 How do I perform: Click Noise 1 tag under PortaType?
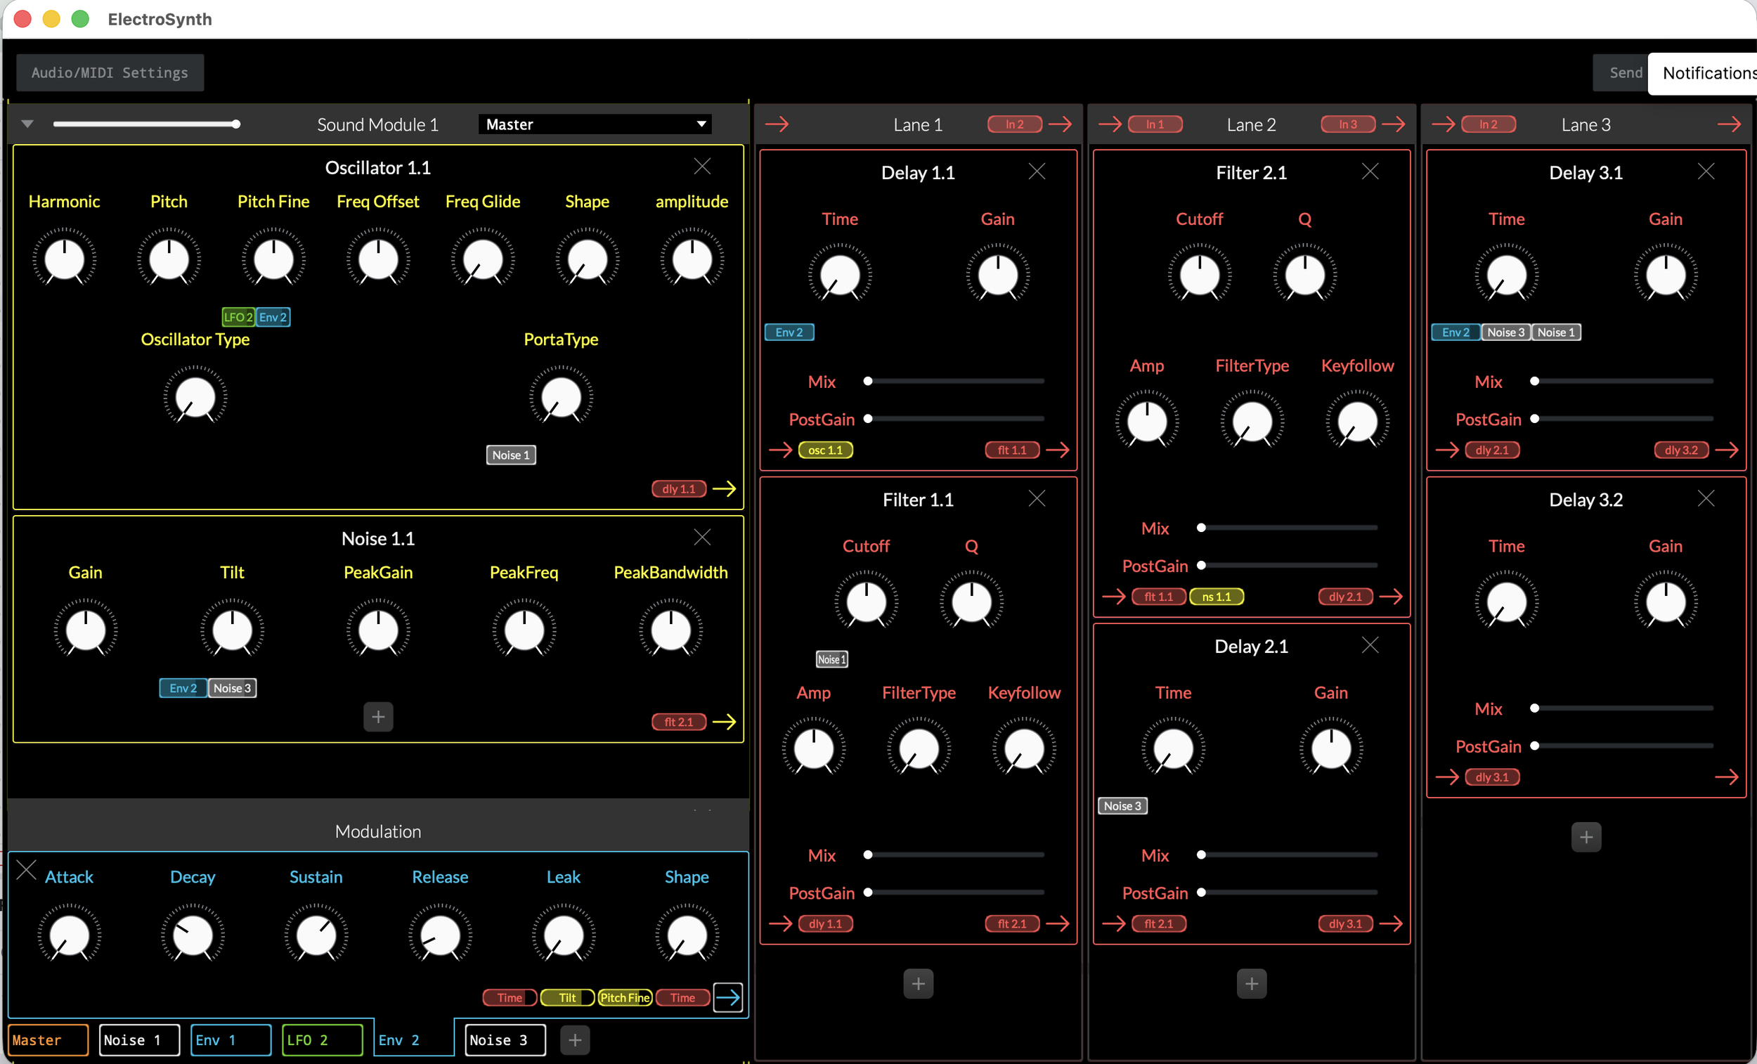(510, 455)
